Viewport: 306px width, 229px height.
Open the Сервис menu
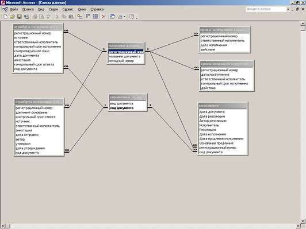coord(68,9)
